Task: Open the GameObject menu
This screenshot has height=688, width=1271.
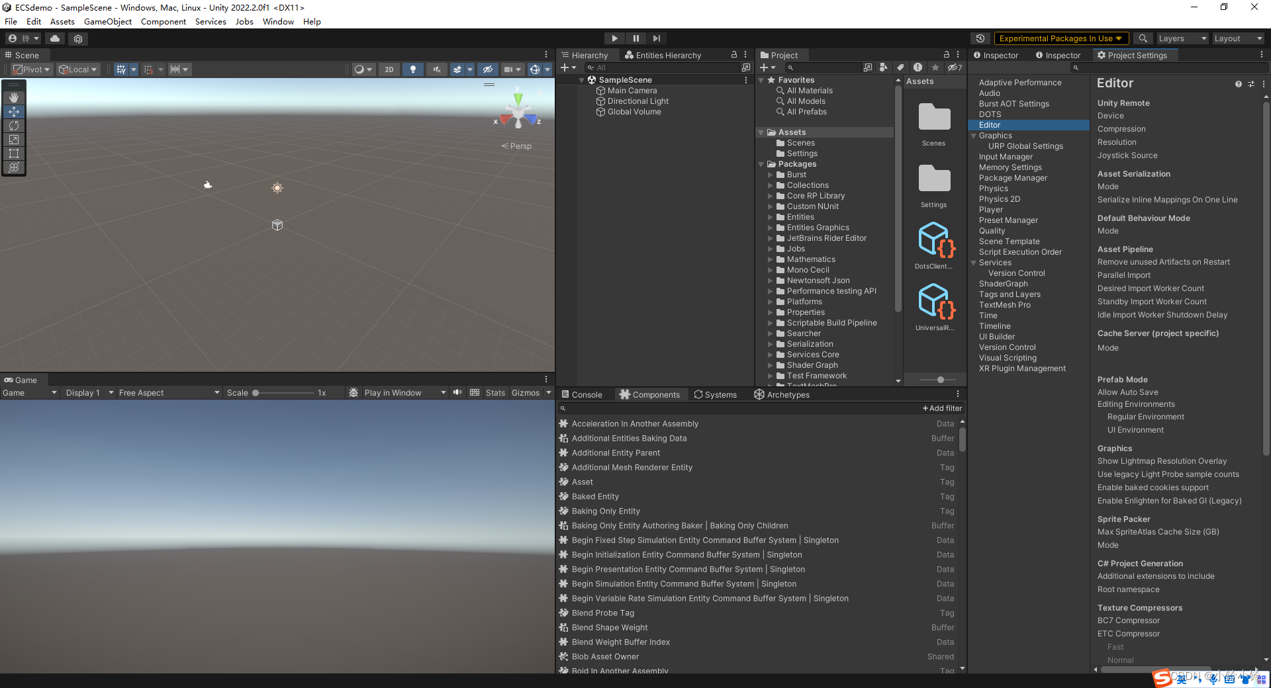Action: click(108, 21)
